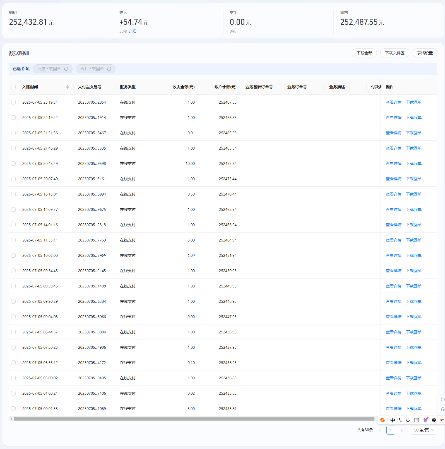Check row 2025-07-05 20:48:49

coord(13,164)
